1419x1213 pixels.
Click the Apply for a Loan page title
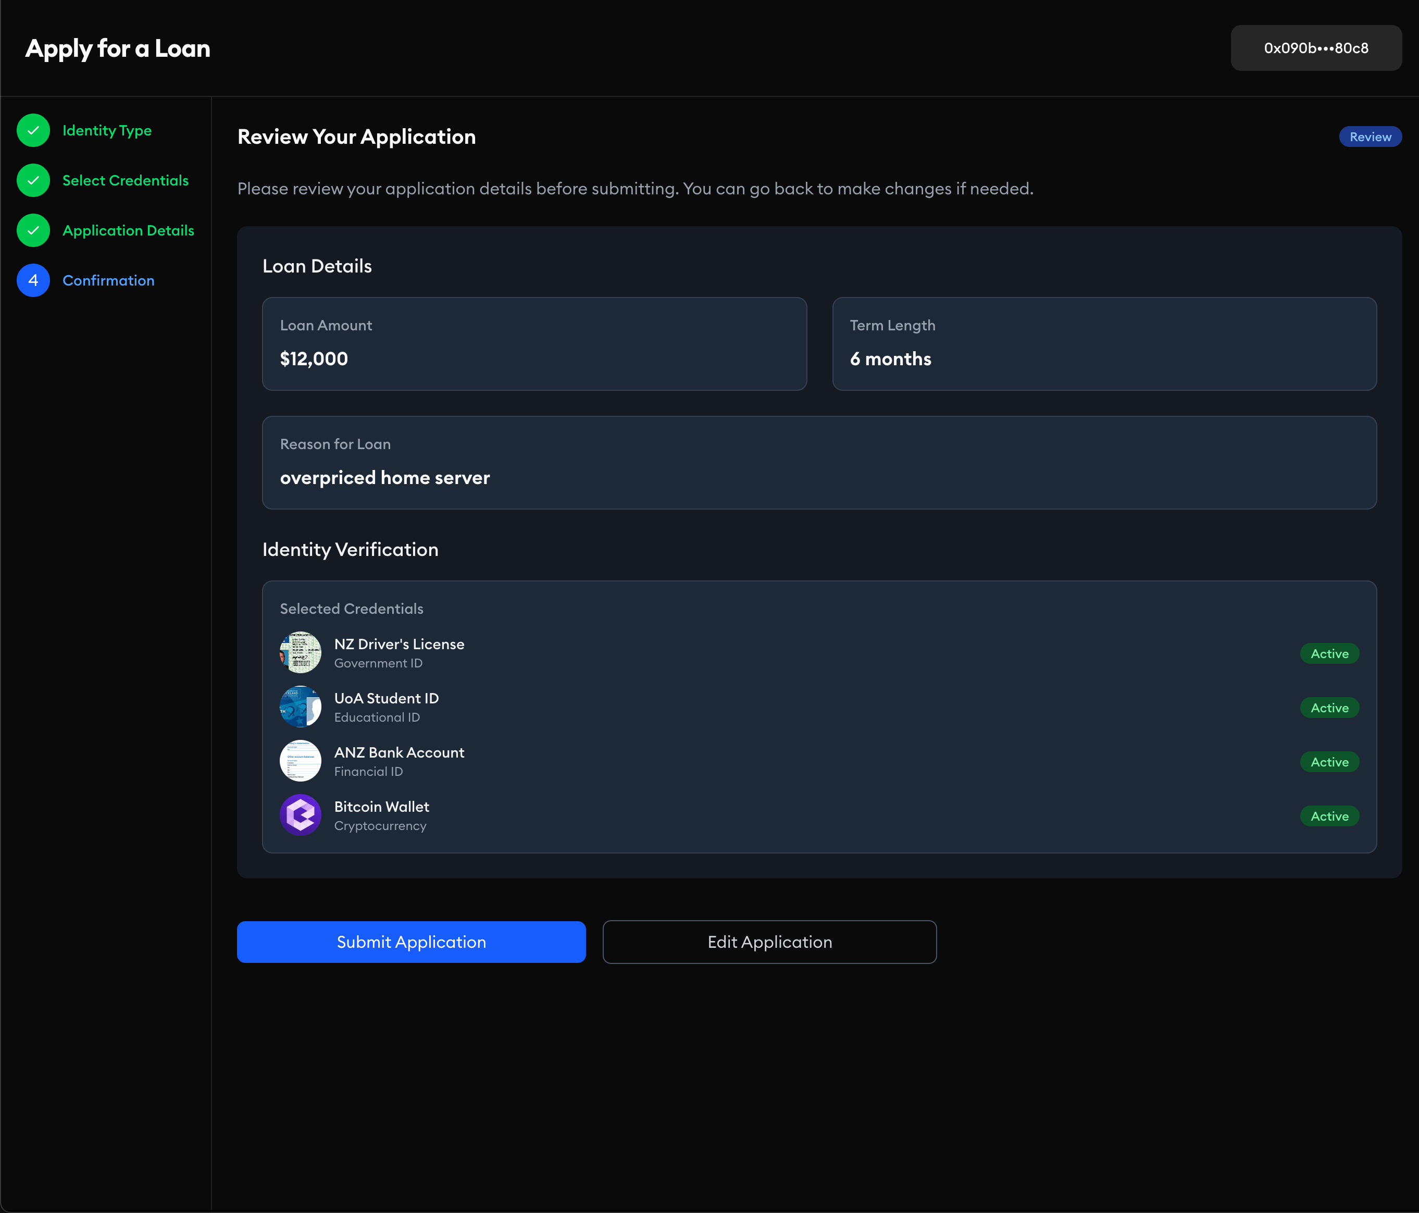118,48
